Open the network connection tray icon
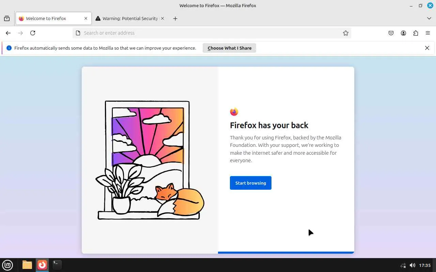 pyautogui.click(x=403, y=265)
